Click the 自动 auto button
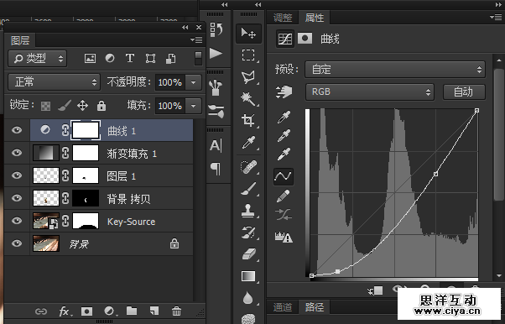The height and width of the screenshot is (324, 505). tap(464, 92)
